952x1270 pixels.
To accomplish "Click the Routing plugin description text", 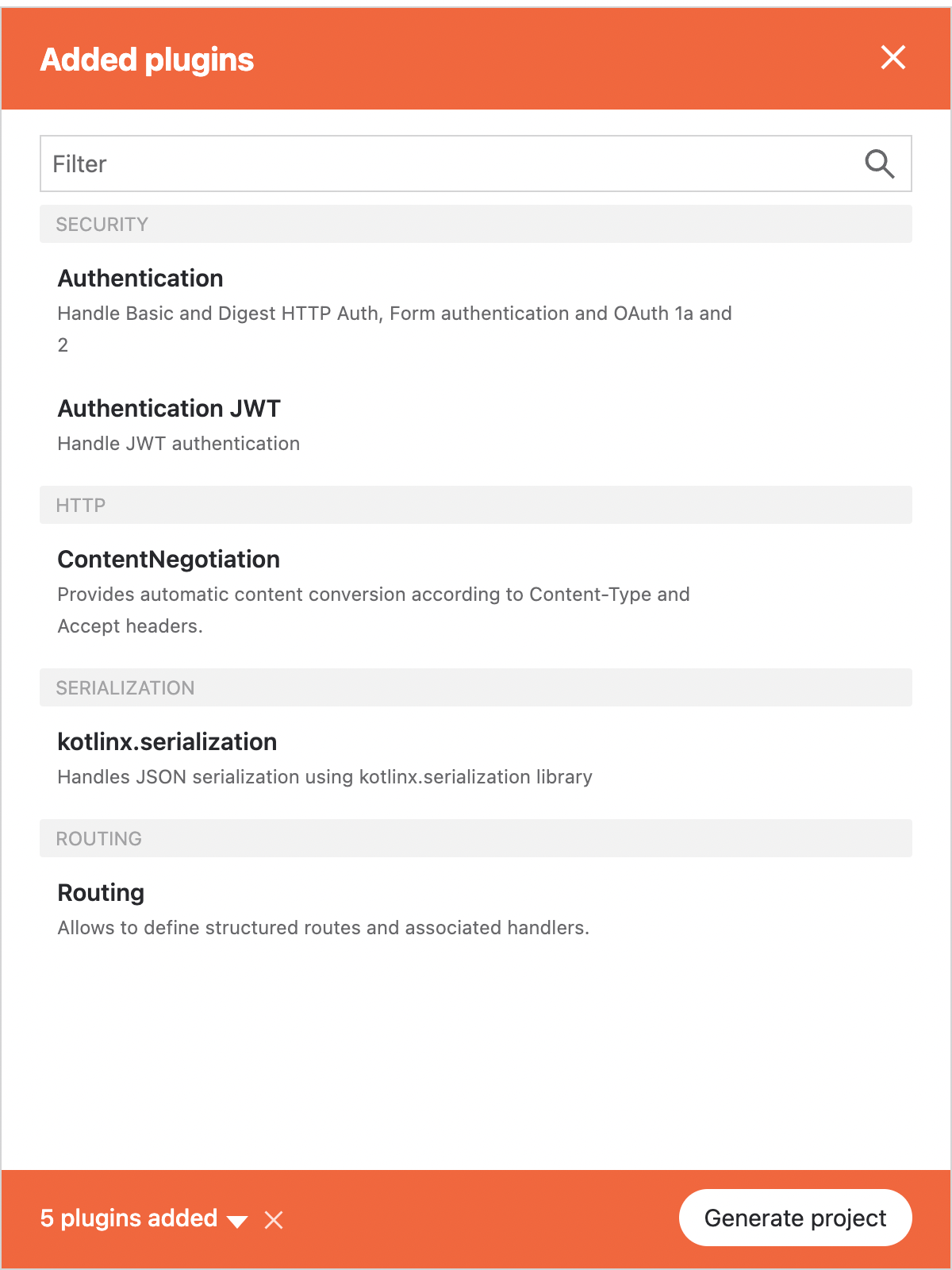I will [x=323, y=928].
